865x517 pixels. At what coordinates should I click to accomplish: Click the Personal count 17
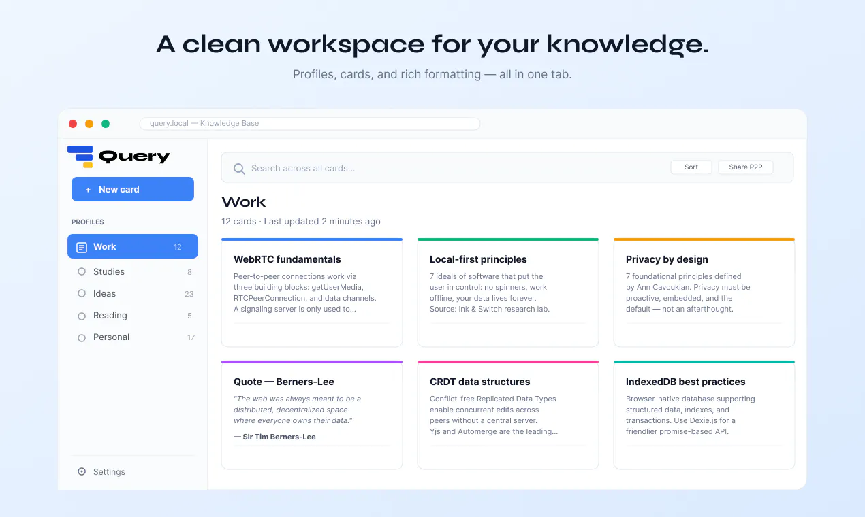click(191, 337)
